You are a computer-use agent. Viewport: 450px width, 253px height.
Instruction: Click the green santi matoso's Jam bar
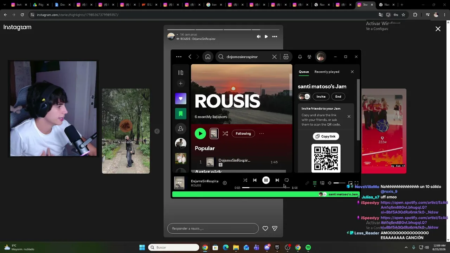pyautogui.click(x=266, y=194)
